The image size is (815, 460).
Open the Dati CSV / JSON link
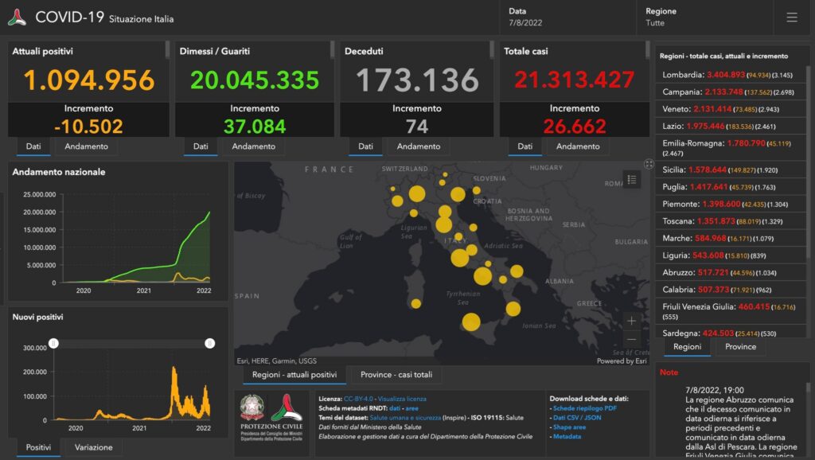[577, 418]
